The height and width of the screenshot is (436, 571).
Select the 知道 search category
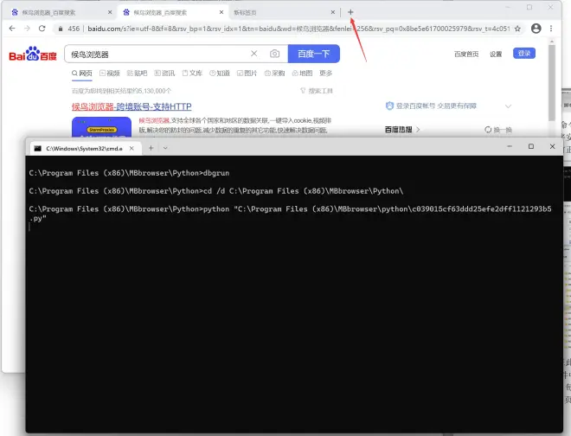(x=220, y=74)
